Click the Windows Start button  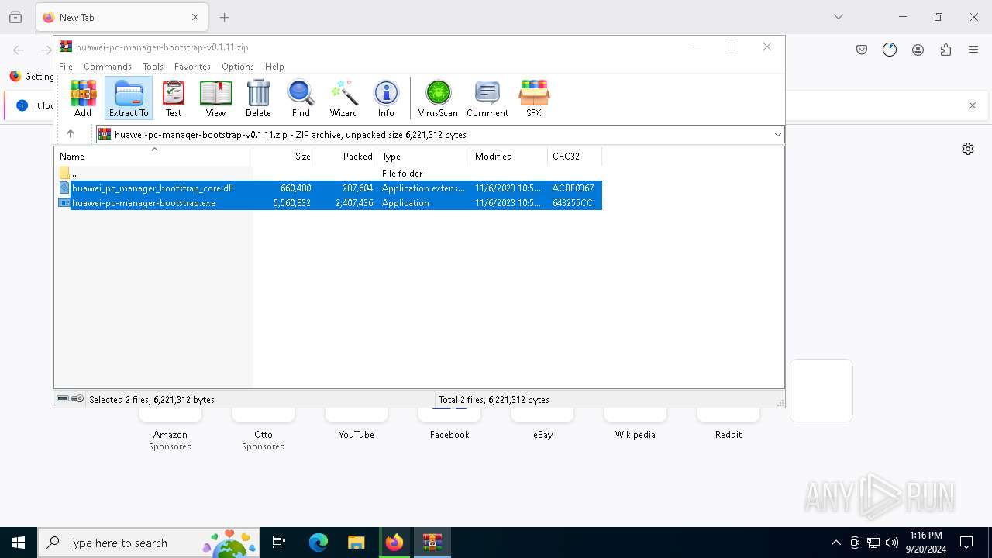pos(19,542)
